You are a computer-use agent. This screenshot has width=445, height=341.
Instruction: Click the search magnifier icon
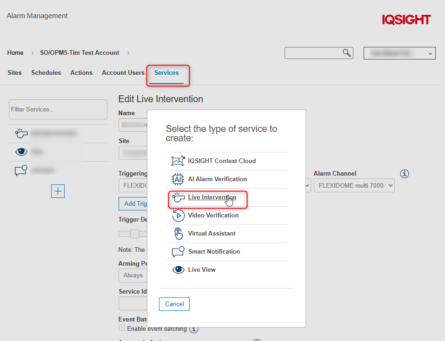(x=347, y=53)
